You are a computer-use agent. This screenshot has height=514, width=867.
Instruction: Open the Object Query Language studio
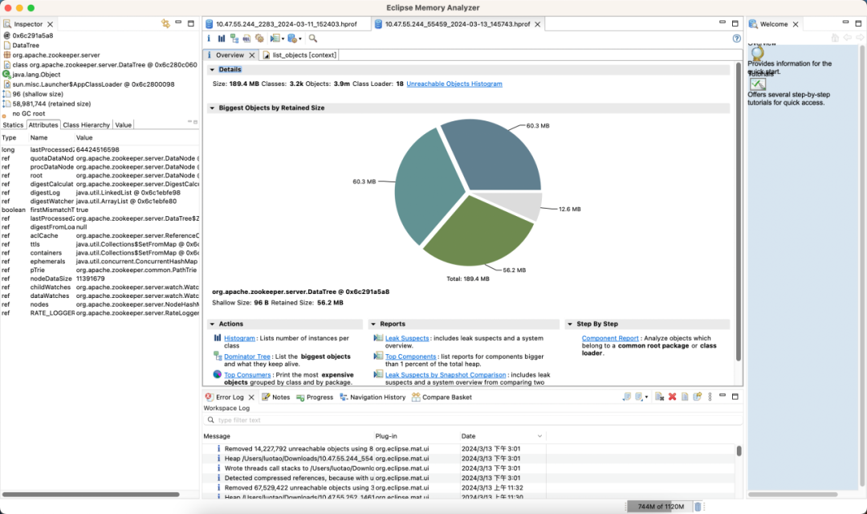246,39
